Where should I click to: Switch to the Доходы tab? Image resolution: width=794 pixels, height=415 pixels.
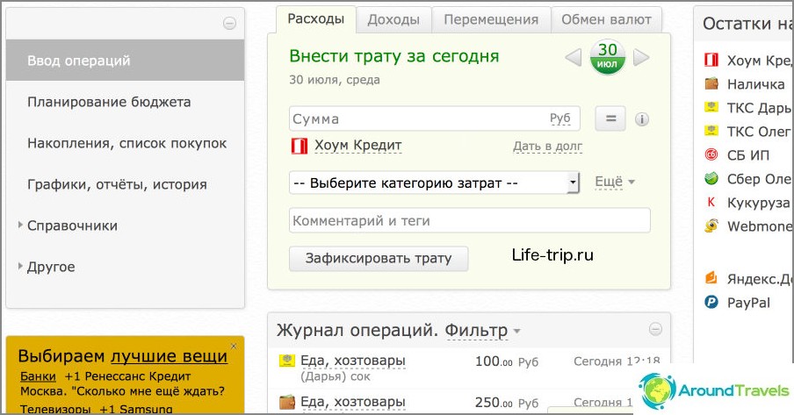click(393, 19)
